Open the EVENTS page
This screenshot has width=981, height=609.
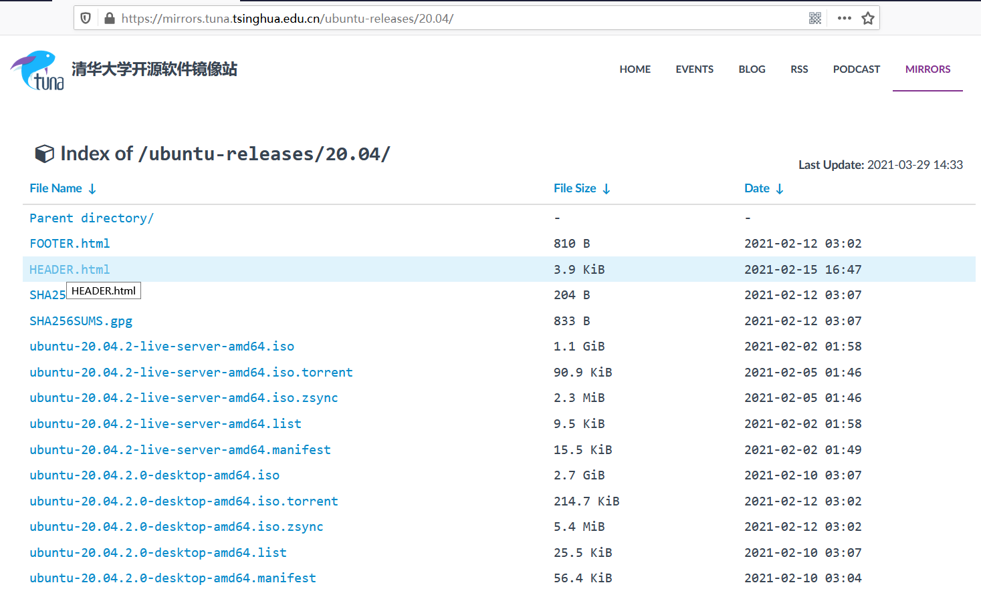(694, 69)
